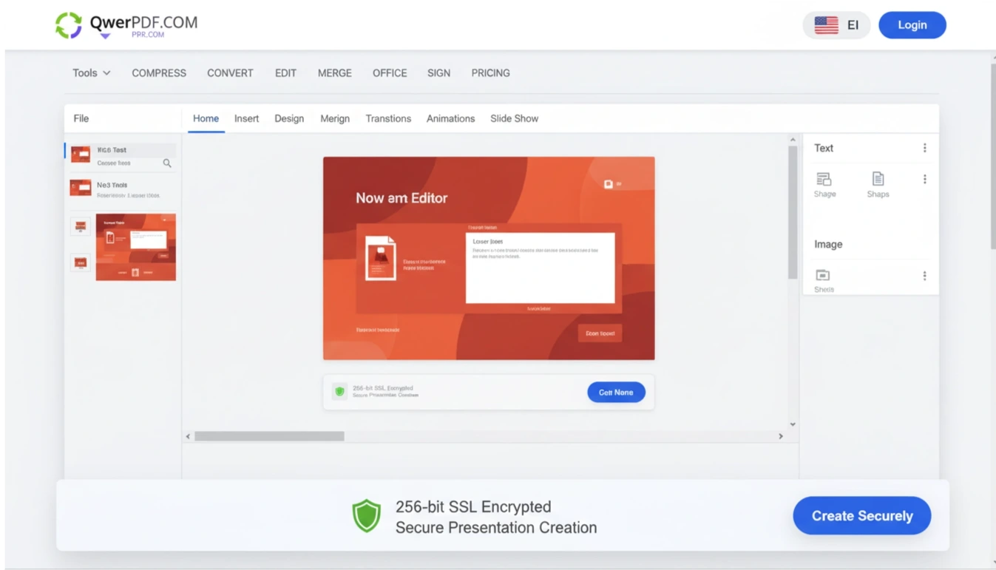Select the Shaps document icon
Screen dimensions: 996x570
878,179
